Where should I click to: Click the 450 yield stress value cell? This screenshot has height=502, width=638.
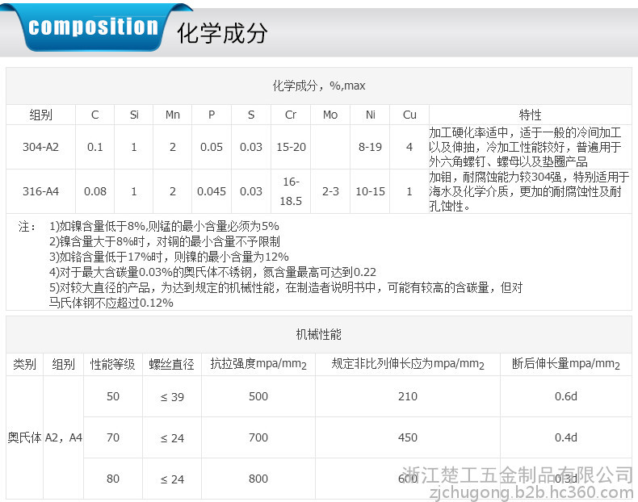click(x=407, y=437)
